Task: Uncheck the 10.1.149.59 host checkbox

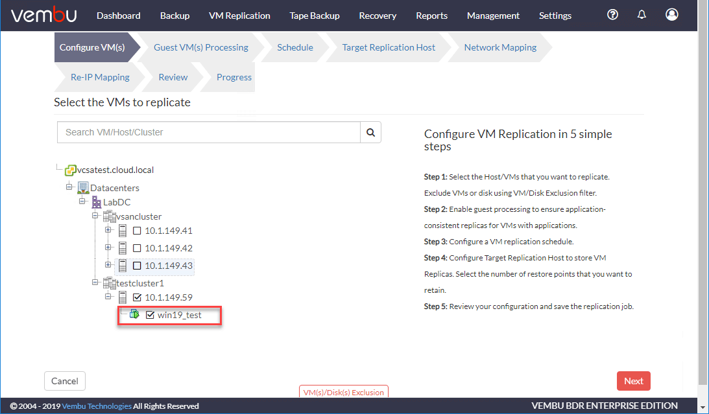Action: point(137,297)
